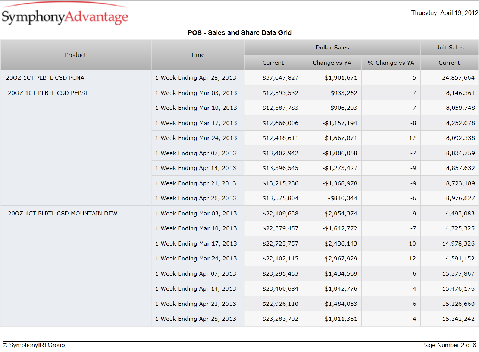The width and height of the screenshot is (479, 352).
Task: Click dollar sales value $23,283,702
Action: tap(280, 319)
